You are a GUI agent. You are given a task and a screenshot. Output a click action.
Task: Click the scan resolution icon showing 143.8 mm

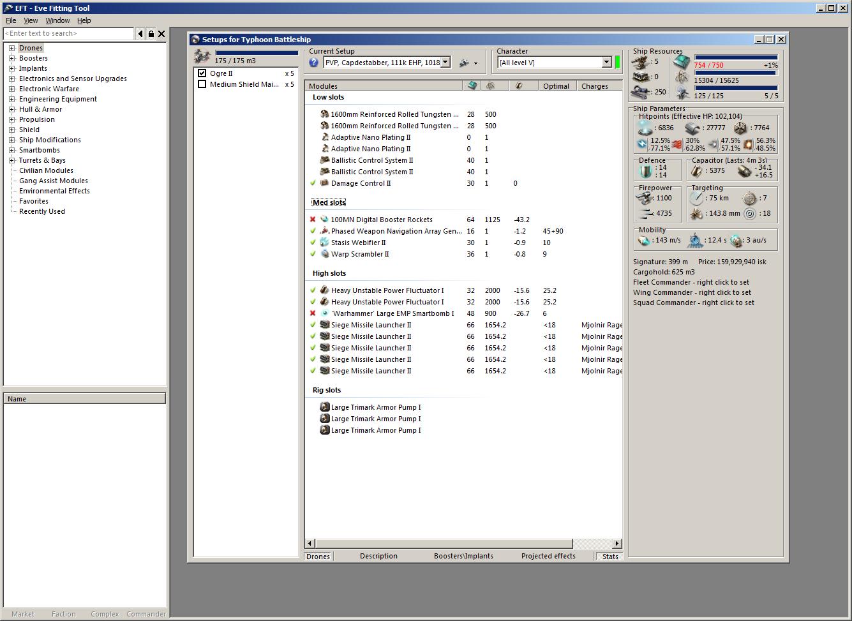pos(696,214)
